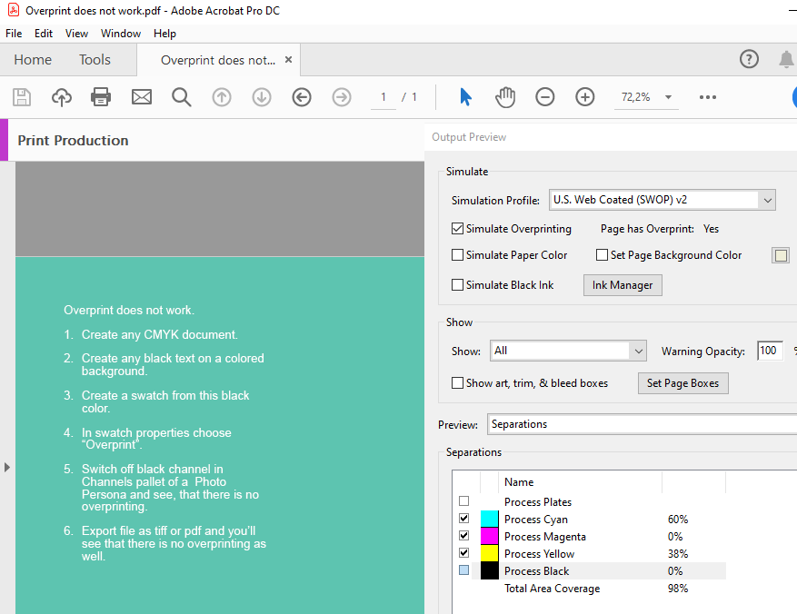Enable Simulate Paper Color
This screenshot has height=614, width=797.
click(x=457, y=255)
